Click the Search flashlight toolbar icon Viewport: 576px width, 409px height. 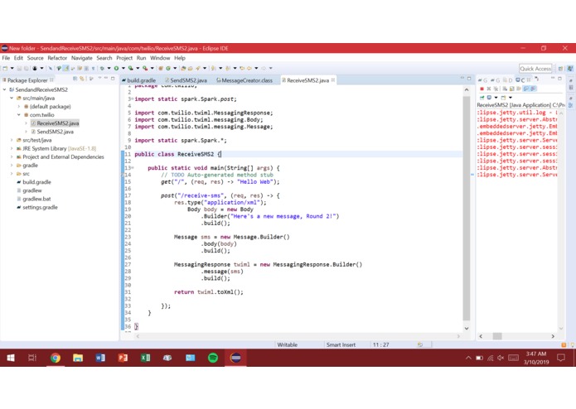197,68
